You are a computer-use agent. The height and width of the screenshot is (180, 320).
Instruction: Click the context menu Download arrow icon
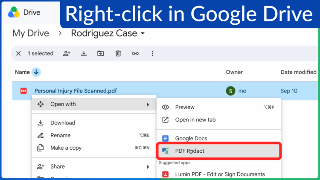tap(41, 123)
